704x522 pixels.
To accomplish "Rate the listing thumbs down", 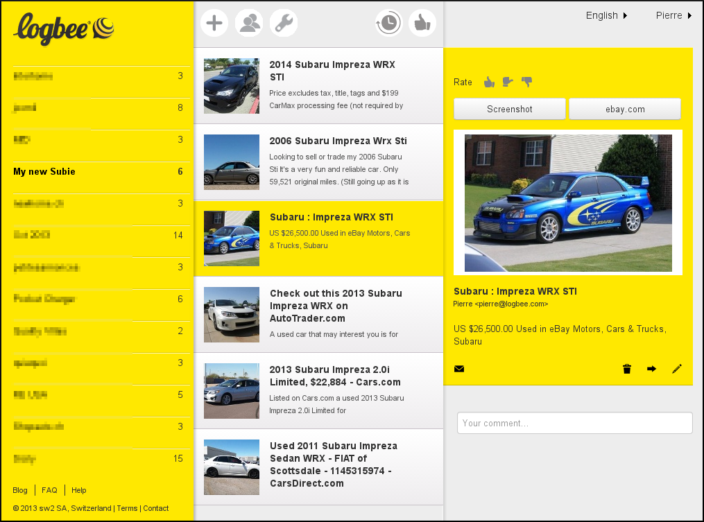I will [x=527, y=82].
